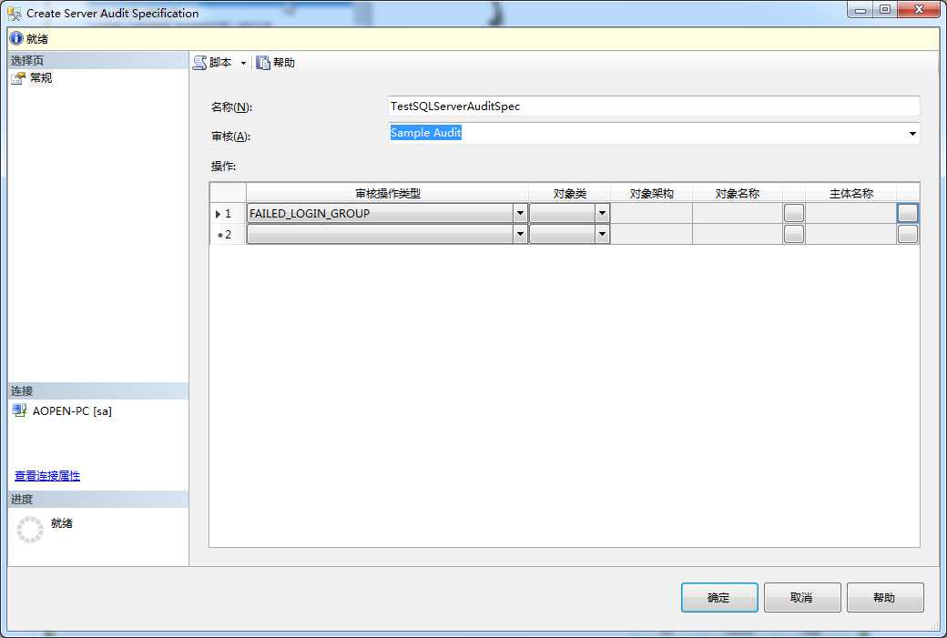Click the object name browse button in row 2
This screenshot has width=947, height=638.
point(794,234)
